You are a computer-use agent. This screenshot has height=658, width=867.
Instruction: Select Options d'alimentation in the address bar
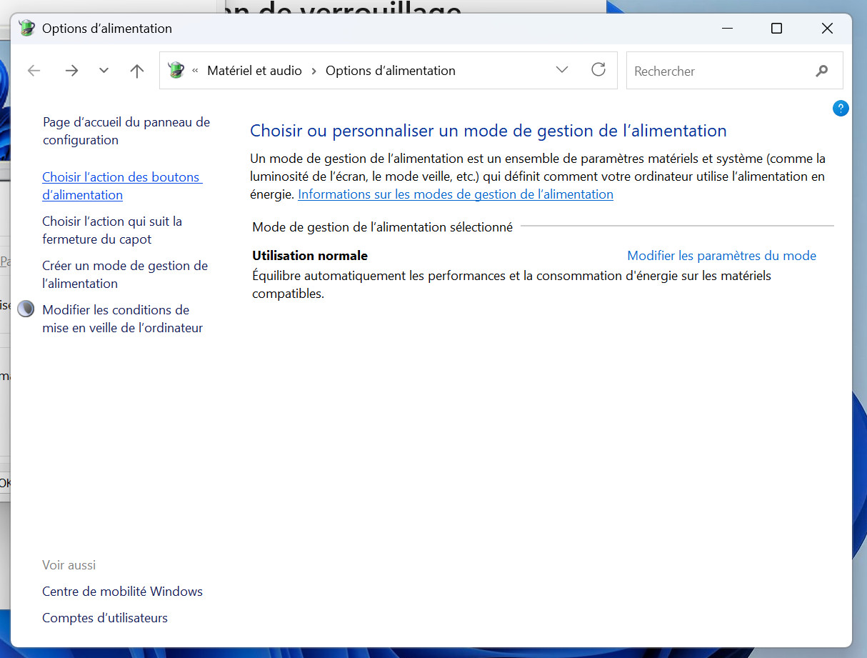coord(390,71)
